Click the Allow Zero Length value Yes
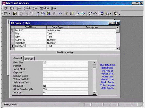Viewport: 145px width, 108px height. [x=66, y=89]
